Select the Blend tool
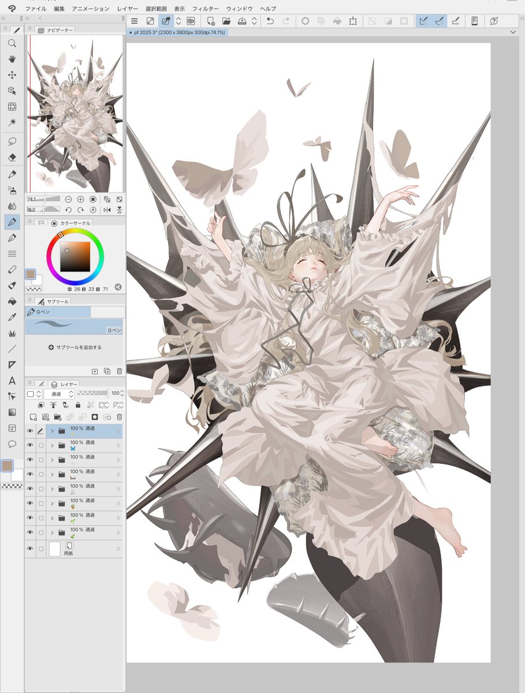 (x=12, y=206)
